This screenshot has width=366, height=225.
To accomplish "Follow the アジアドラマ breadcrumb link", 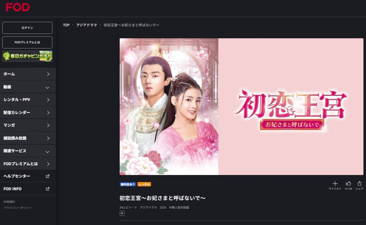I will point(87,25).
